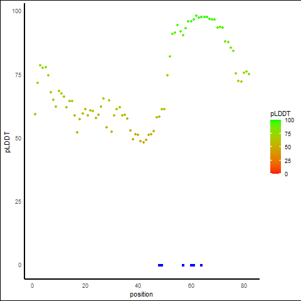The width and height of the screenshot is (301, 301).
Task: Click the rotated y-axis title pLDDT
Action: click(x=8, y=142)
